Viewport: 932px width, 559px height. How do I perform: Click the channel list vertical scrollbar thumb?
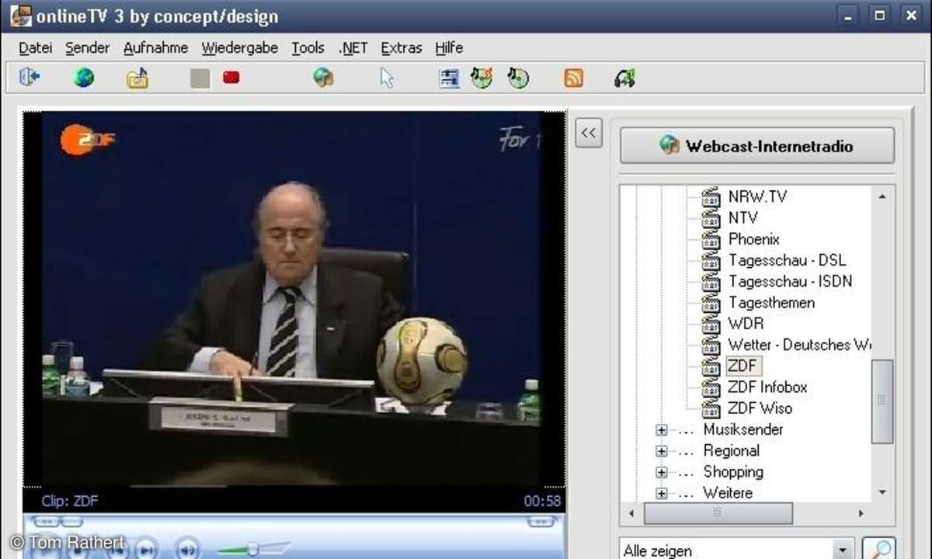point(882,401)
